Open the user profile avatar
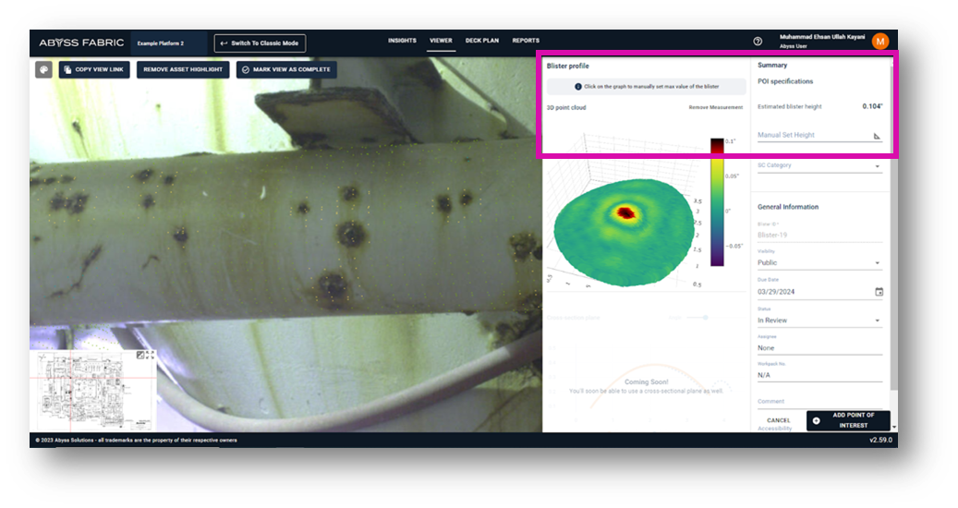The height and width of the screenshot is (508, 958). pos(879,41)
